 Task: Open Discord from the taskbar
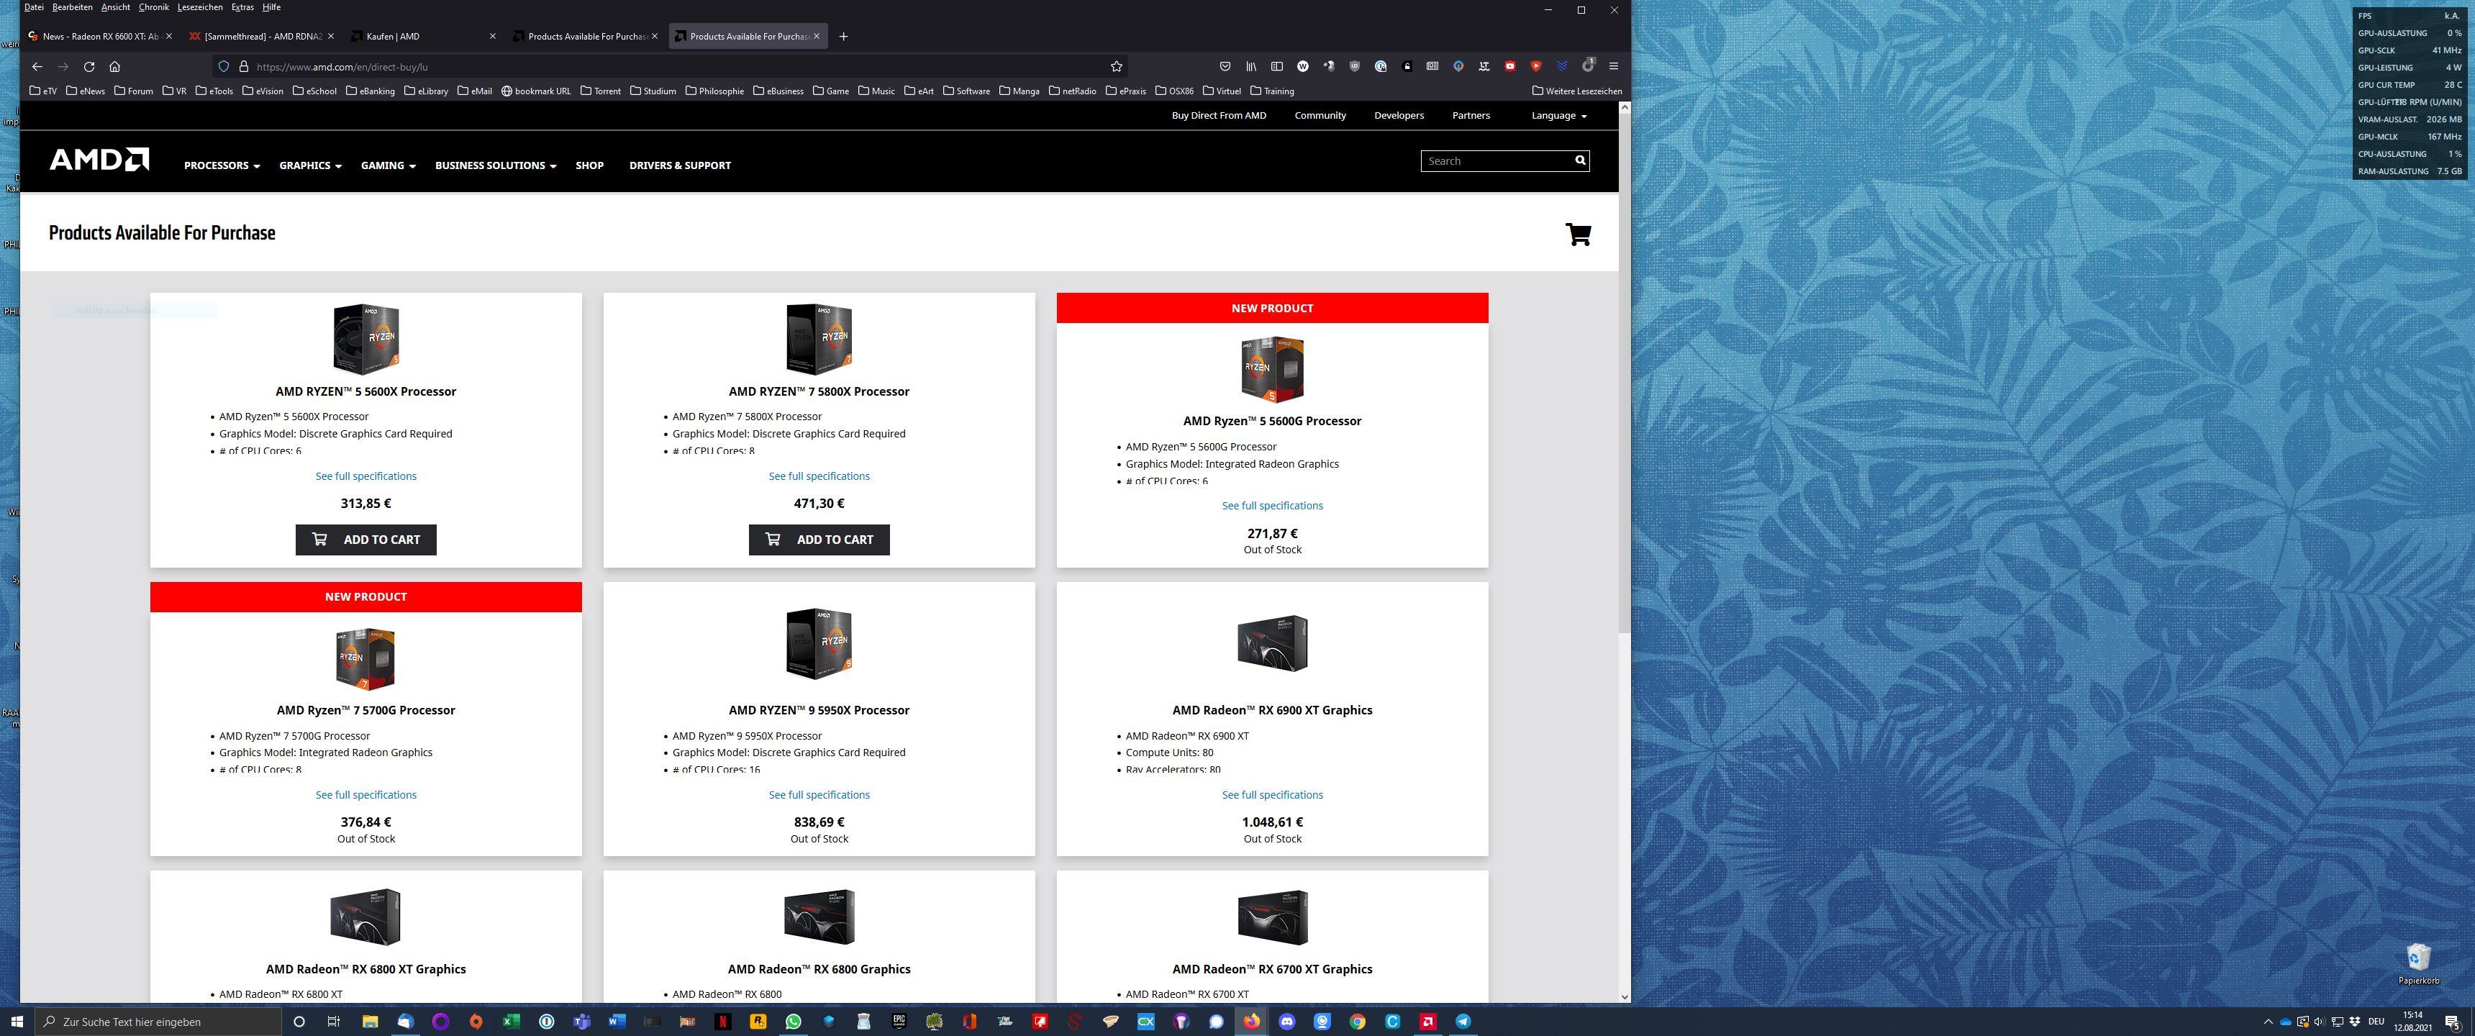click(x=1287, y=1022)
